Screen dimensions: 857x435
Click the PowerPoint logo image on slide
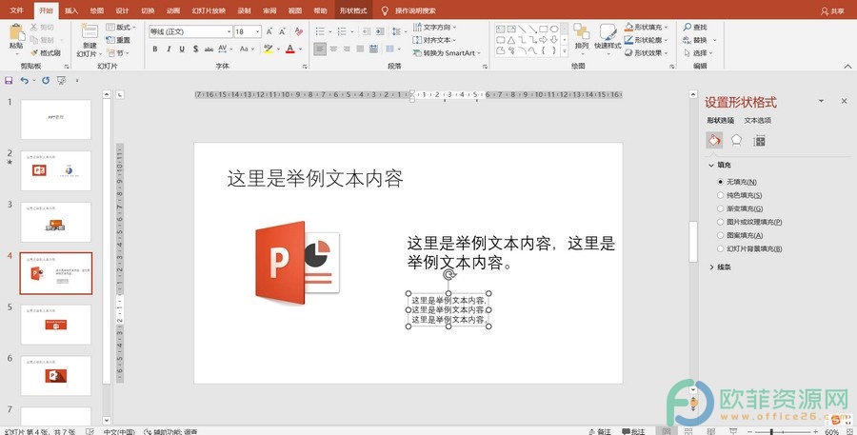click(x=297, y=263)
